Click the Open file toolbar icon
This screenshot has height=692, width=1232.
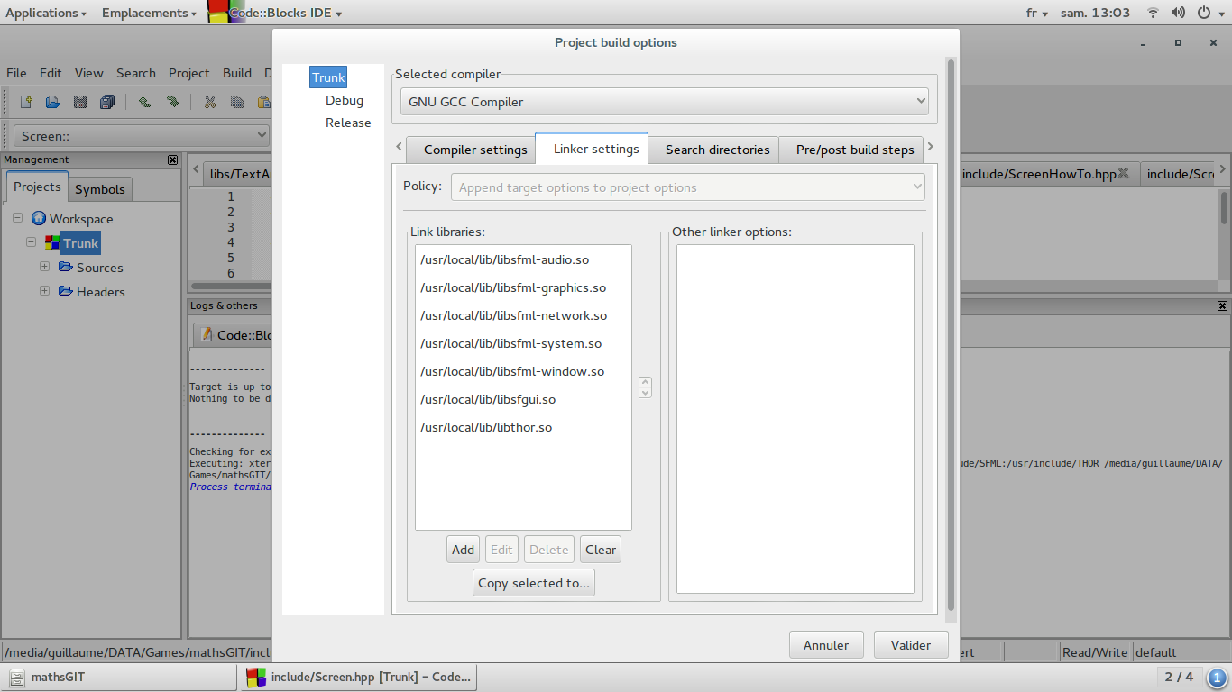tap(53, 102)
